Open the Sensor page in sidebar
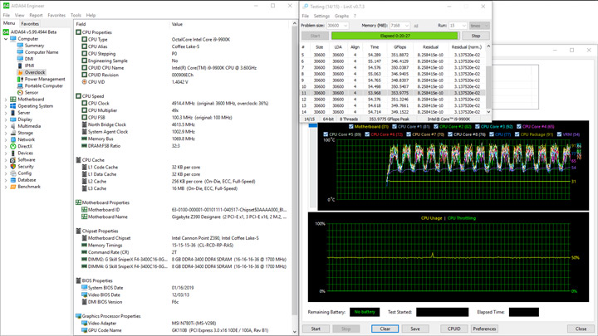The image size is (598, 336). tap(32, 92)
